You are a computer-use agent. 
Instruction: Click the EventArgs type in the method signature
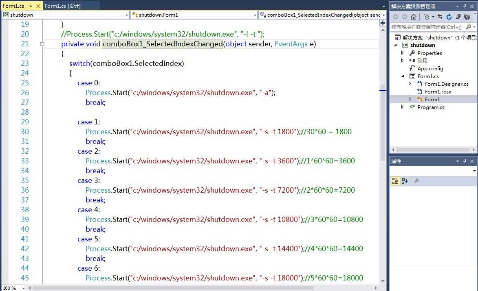[x=291, y=44]
